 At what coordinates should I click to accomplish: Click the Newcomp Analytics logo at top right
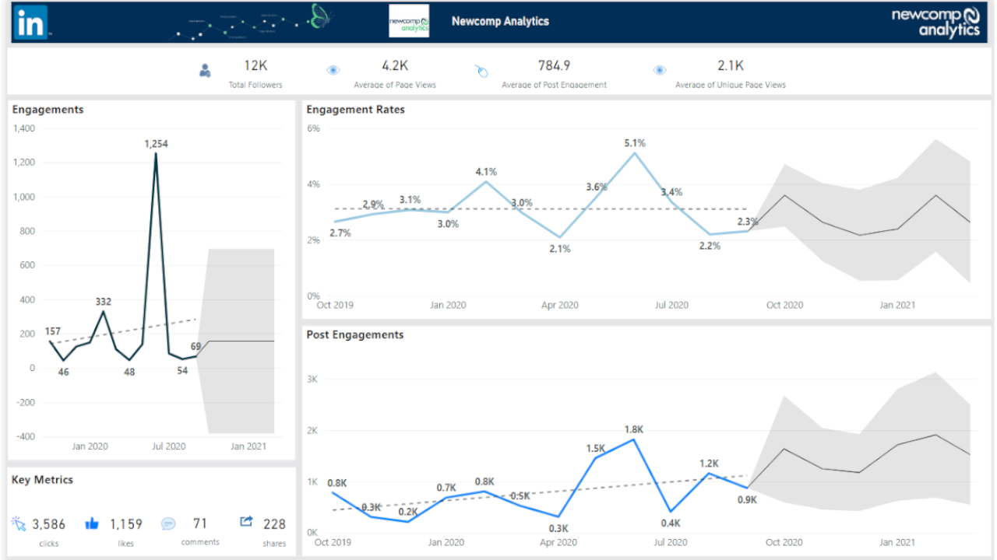(x=935, y=22)
